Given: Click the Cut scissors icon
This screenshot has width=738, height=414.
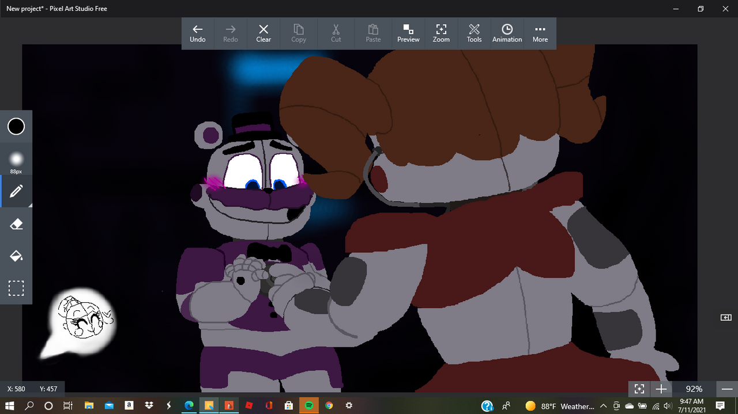Looking at the screenshot, I should point(336,33).
